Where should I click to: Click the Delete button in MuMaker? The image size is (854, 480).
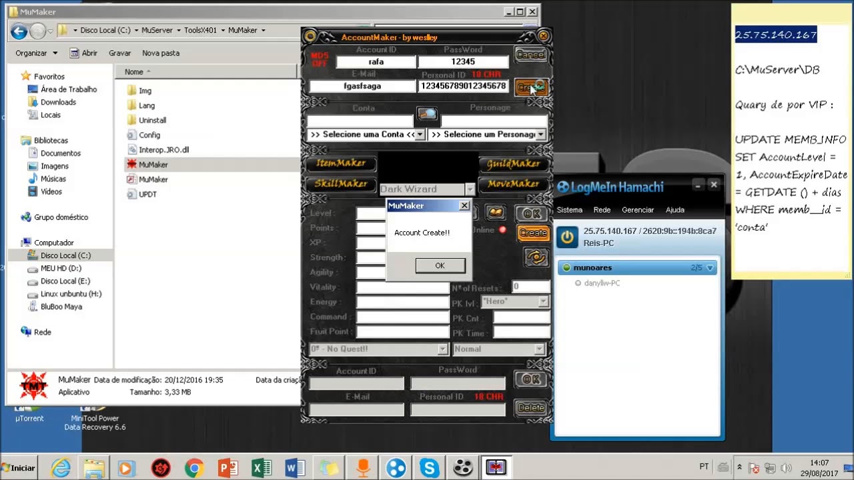532,407
